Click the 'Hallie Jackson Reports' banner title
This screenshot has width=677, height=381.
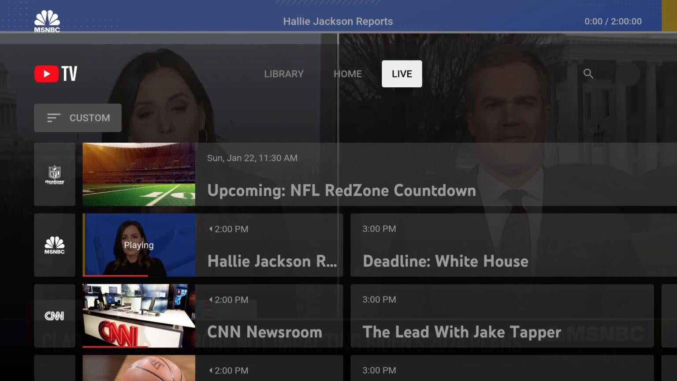[338, 21]
